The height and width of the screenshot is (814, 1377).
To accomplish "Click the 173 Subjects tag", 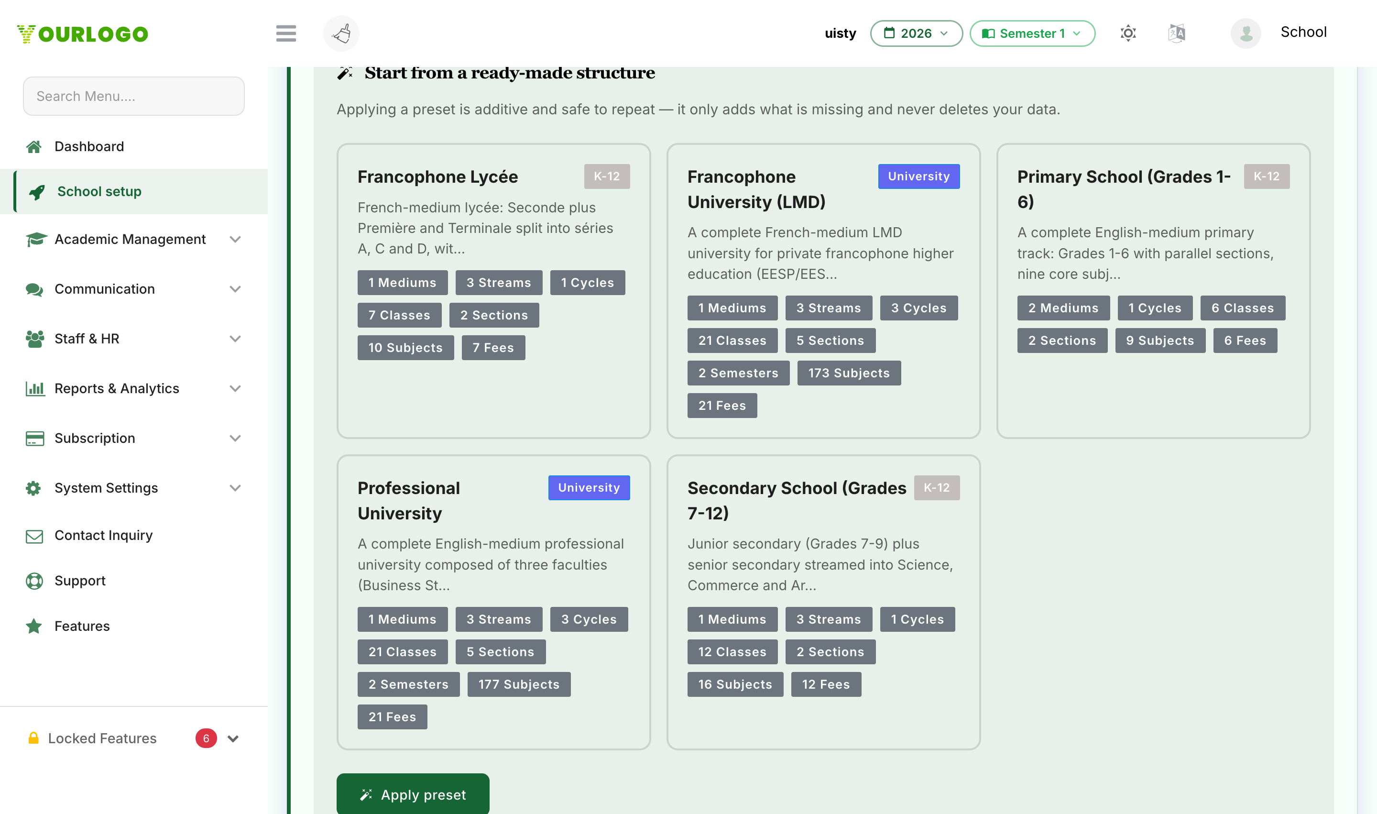I will (848, 373).
